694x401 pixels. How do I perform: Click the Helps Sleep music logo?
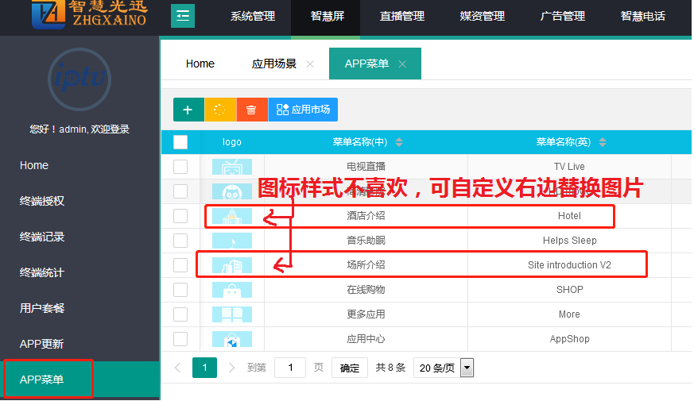pos(232,241)
